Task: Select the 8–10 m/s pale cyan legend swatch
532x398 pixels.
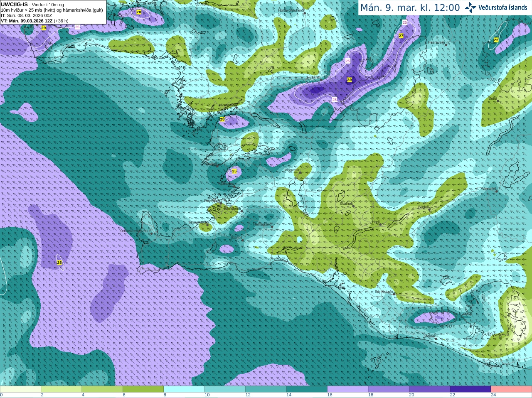Action: pyautogui.click(x=184, y=389)
